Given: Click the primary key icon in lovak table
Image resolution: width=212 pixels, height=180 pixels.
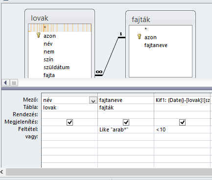Looking at the screenshot, I should (x=38, y=35).
